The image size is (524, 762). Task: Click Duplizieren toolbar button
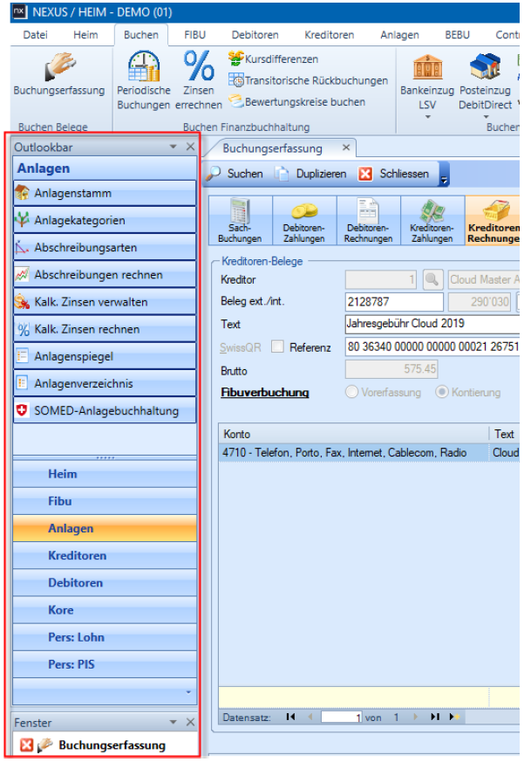tap(310, 174)
